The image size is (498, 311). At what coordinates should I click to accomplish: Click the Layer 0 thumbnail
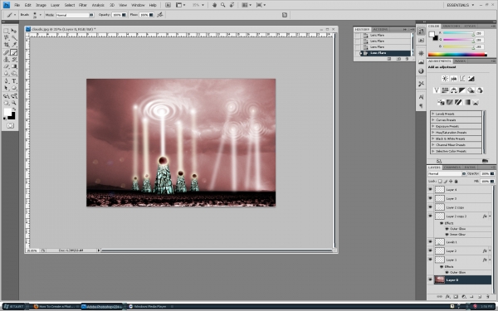[x=440, y=280]
